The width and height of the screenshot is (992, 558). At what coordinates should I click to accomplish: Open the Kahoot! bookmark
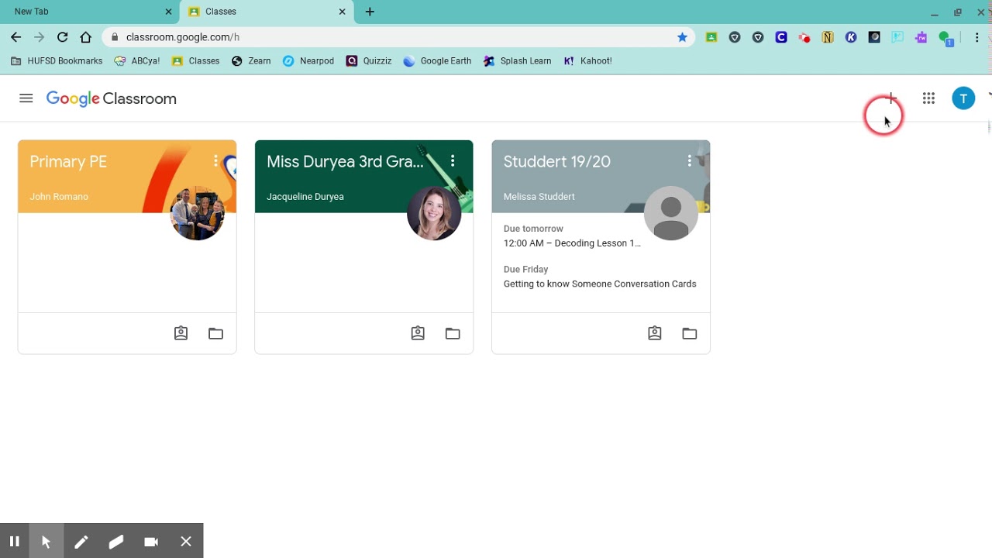(587, 61)
